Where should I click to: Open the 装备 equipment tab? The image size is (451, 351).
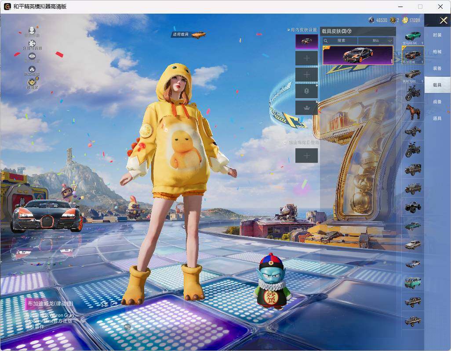click(437, 68)
